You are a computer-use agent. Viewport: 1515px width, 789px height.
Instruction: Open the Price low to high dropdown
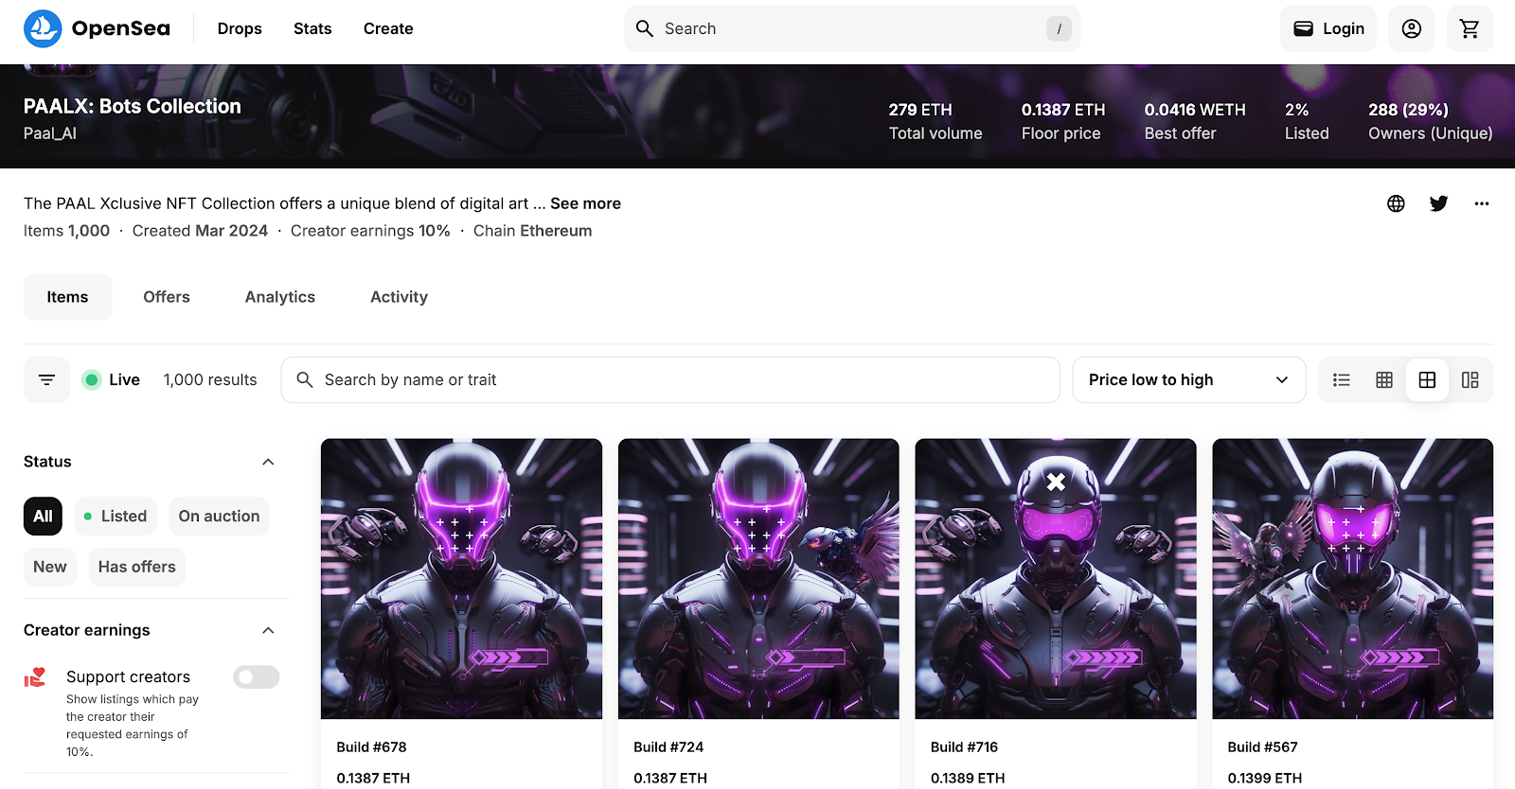coord(1188,379)
